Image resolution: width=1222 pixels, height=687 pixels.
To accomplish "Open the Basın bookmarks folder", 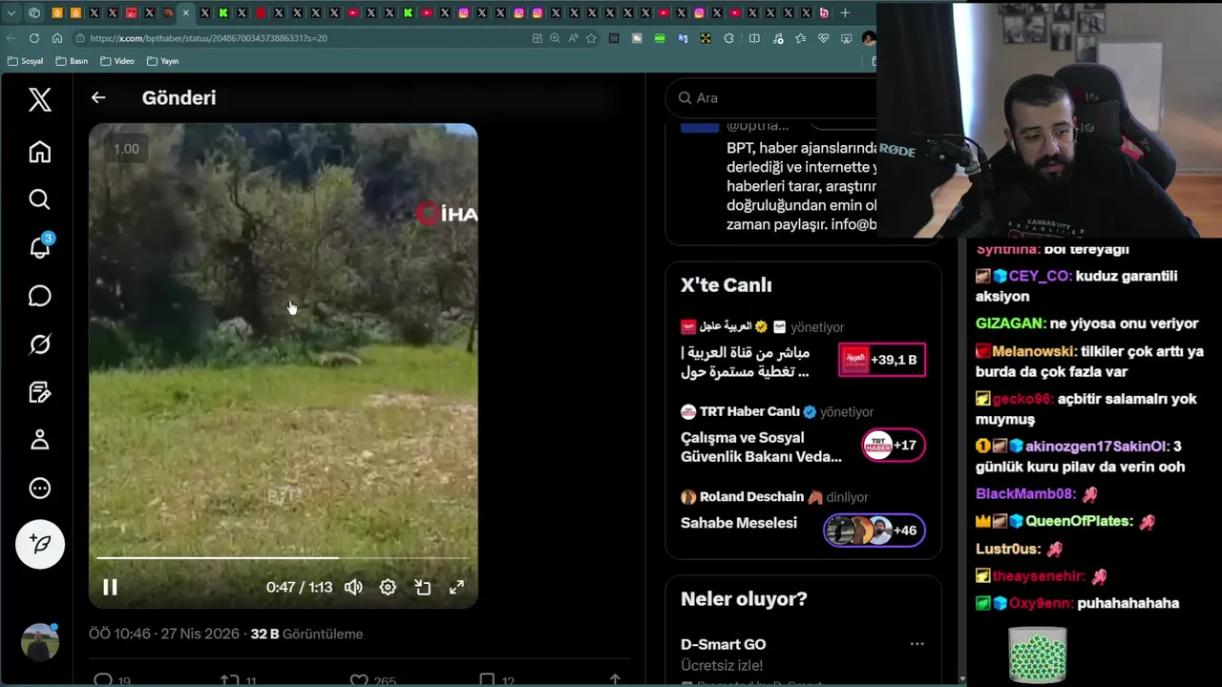I will point(72,61).
